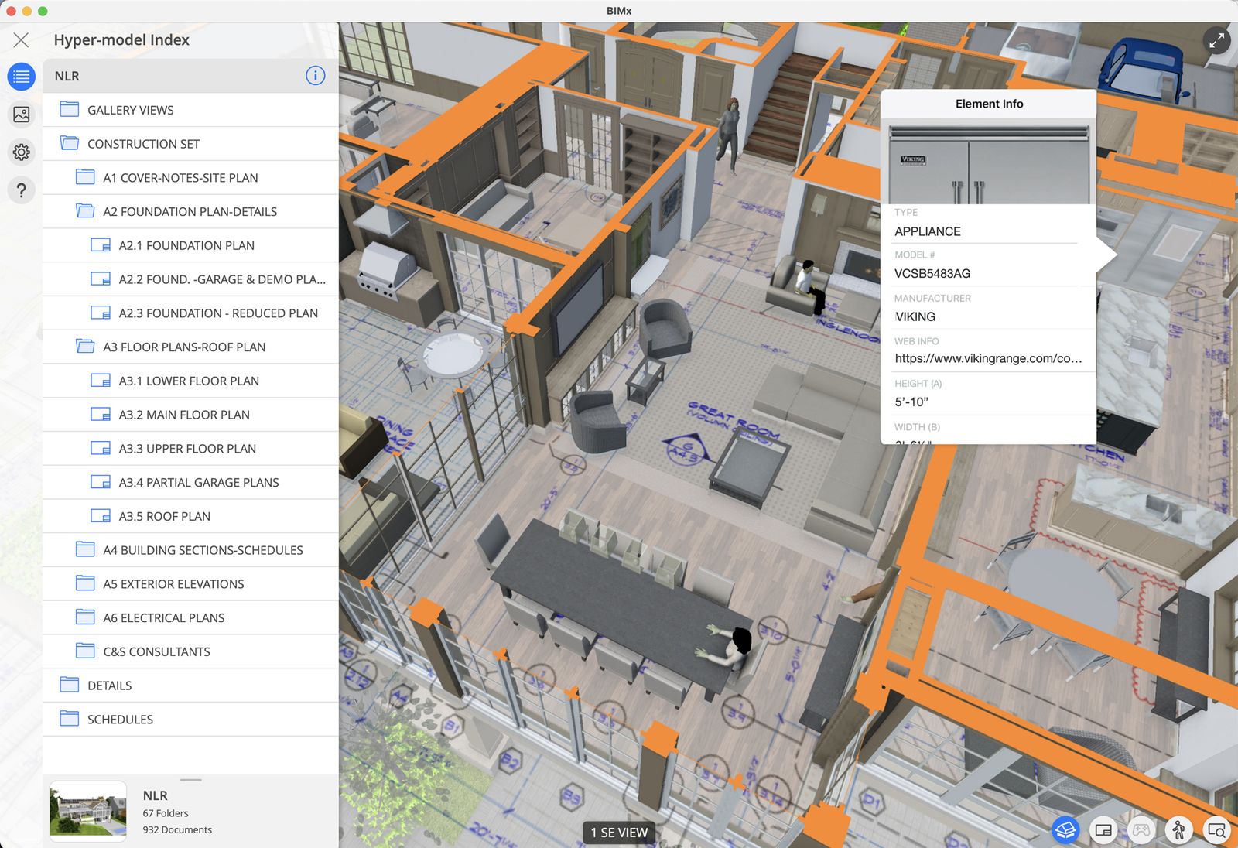Open A3.2 MAIN FLOOR PLAN sheet
The image size is (1238, 848).
[x=184, y=415]
